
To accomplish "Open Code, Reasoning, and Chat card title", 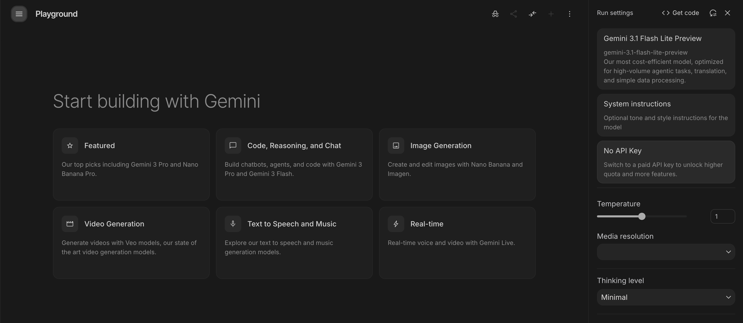I will [294, 146].
